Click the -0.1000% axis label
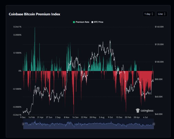 coord(17,89)
